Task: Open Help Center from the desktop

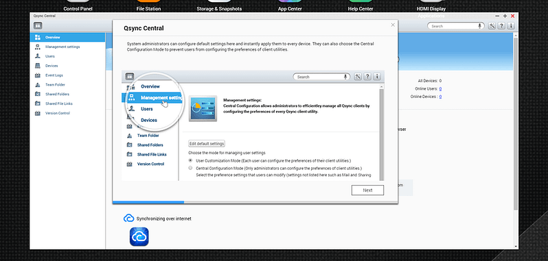Action: 361,6
